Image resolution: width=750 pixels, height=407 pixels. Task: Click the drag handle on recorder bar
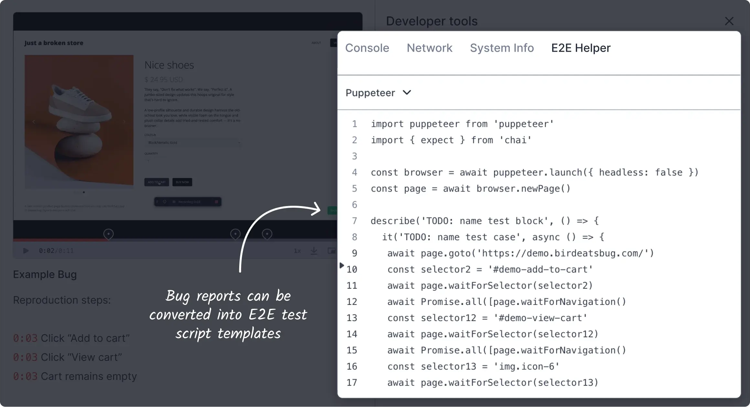157,202
